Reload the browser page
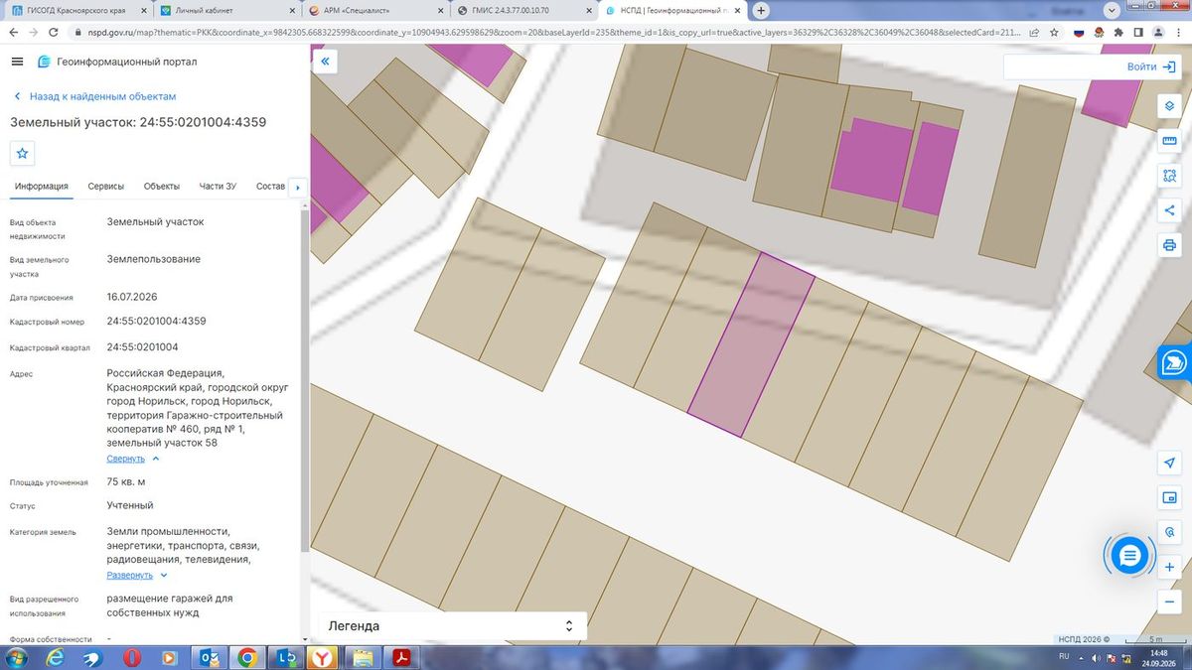This screenshot has width=1192, height=670. click(x=54, y=32)
